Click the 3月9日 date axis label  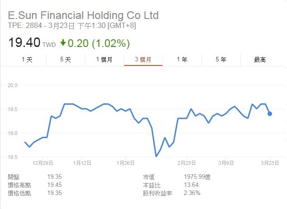pos(226,163)
